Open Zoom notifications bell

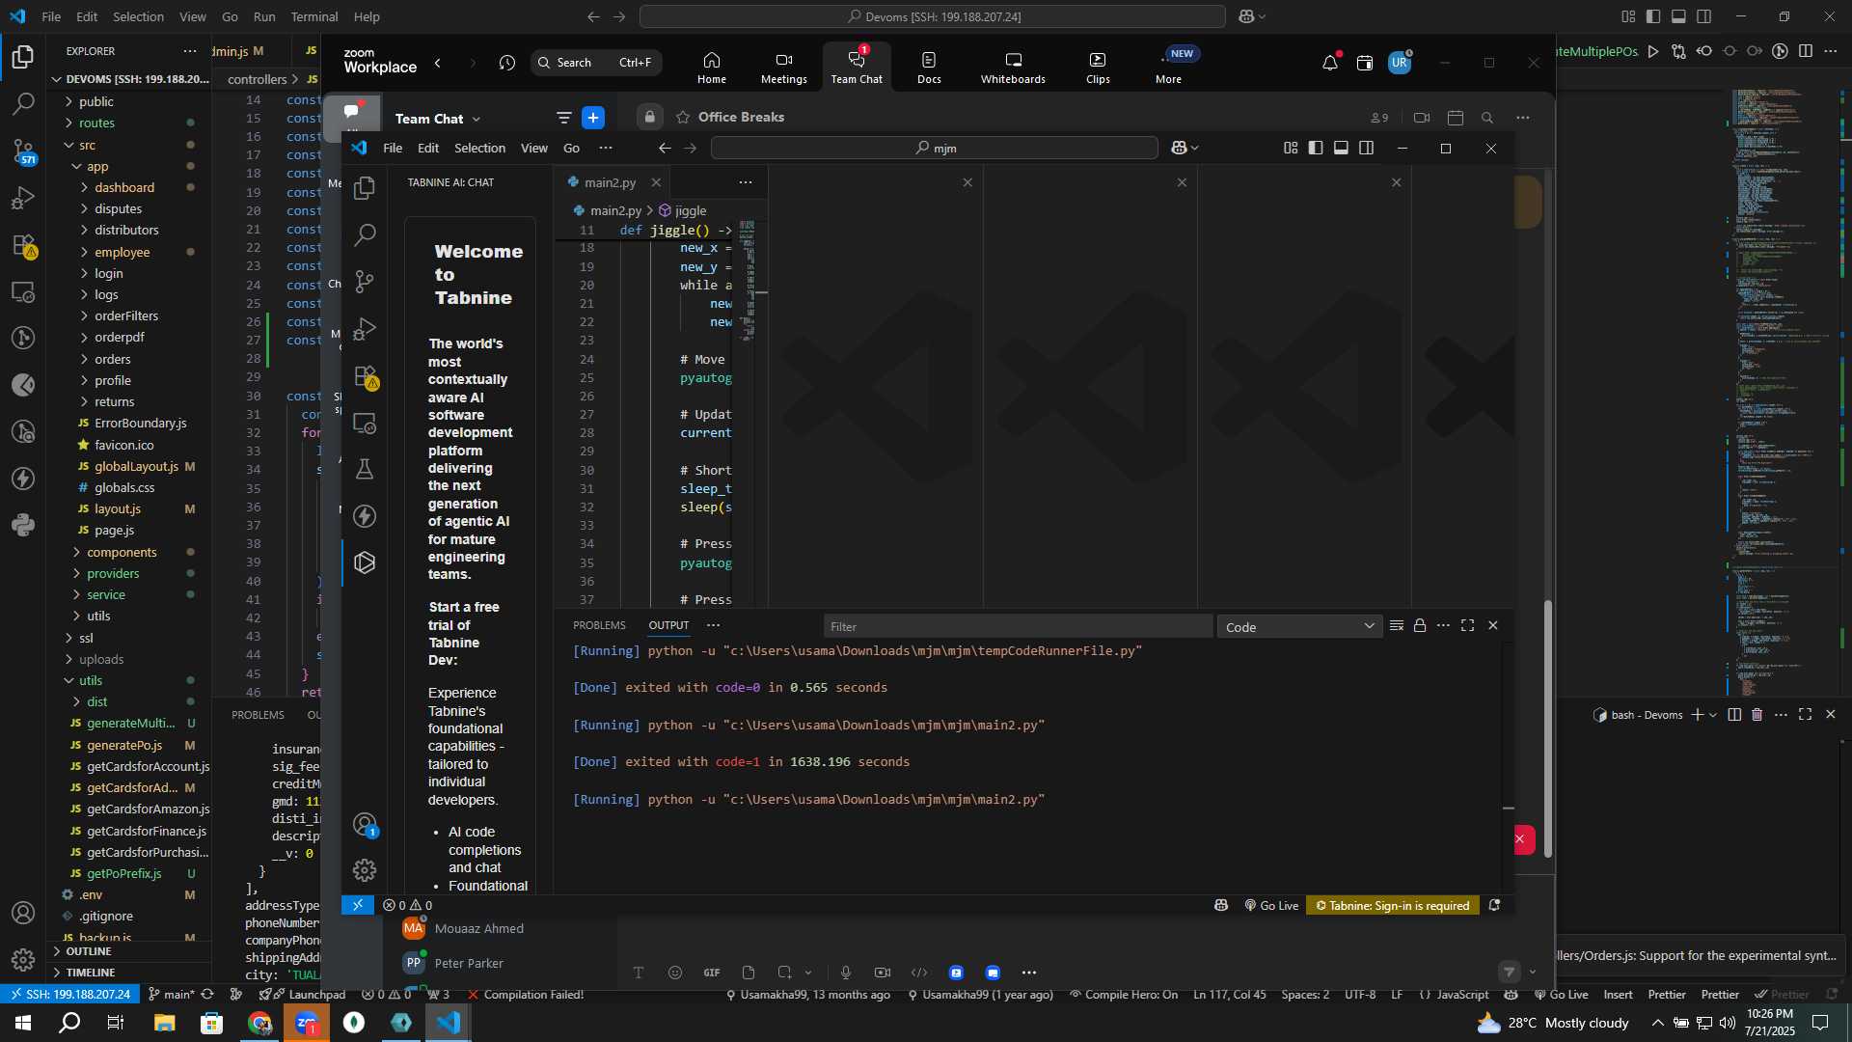[x=1330, y=63]
